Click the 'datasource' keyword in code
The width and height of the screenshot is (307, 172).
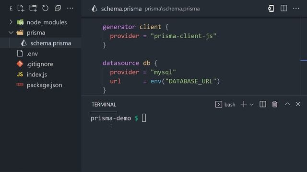pyautogui.click(x=121, y=63)
